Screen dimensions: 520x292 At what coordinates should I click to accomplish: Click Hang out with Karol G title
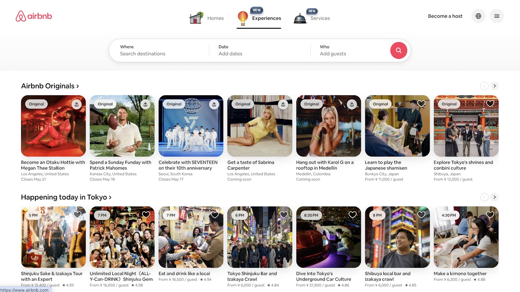coord(325,165)
